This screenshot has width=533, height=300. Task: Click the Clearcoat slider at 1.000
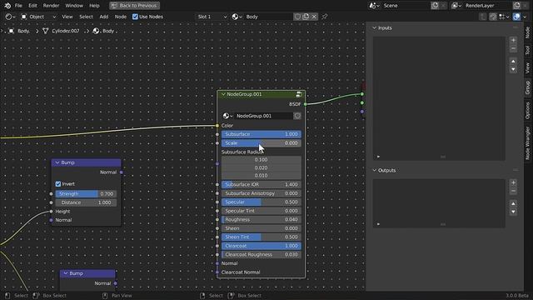click(x=261, y=246)
